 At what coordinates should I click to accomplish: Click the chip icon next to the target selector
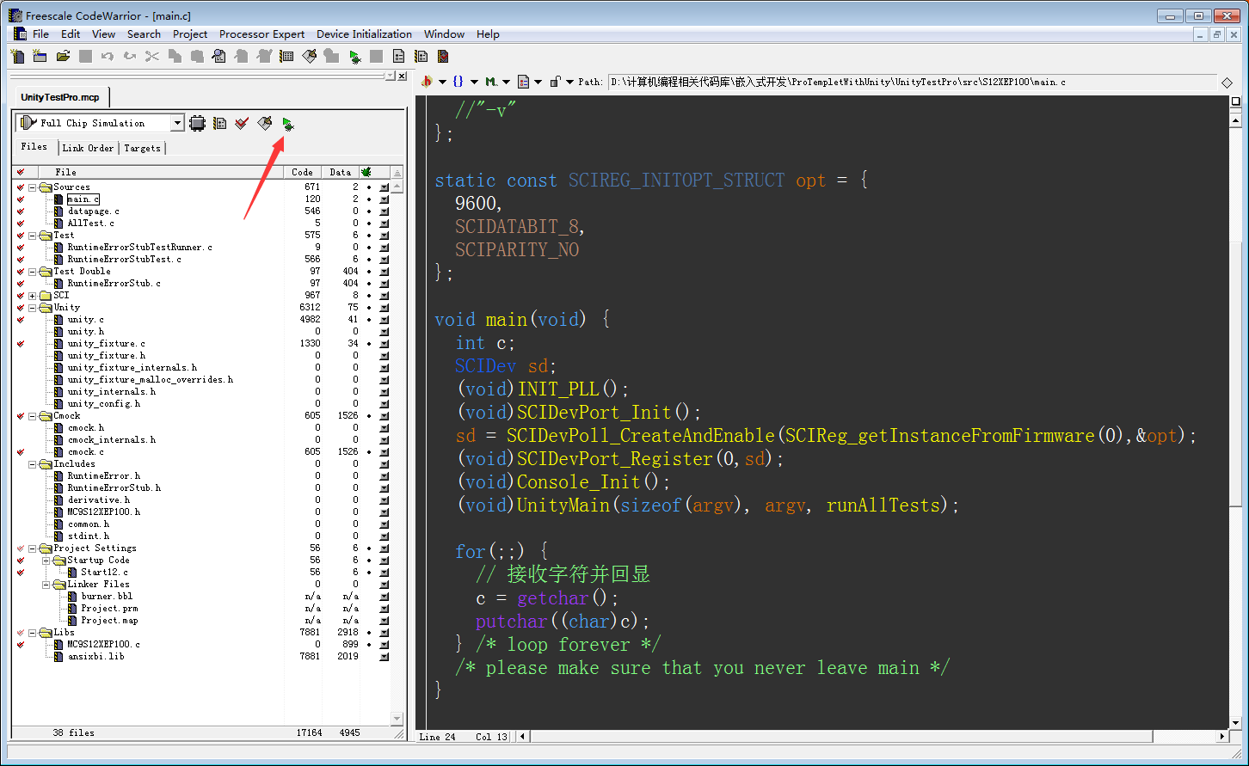(x=197, y=123)
